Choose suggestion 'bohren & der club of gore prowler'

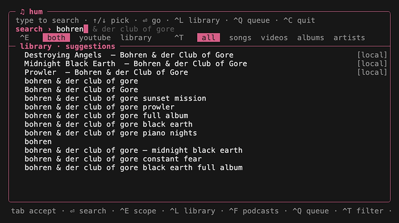click(99, 107)
